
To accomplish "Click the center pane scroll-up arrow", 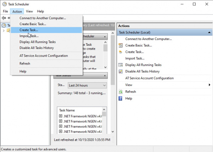I will tap(113, 33).
